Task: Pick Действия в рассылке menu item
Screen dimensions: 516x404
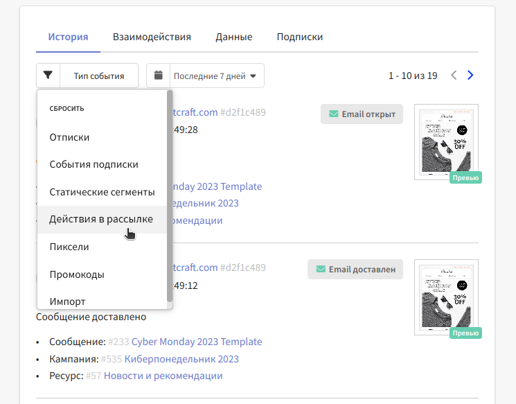Action: tap(101, 219)
